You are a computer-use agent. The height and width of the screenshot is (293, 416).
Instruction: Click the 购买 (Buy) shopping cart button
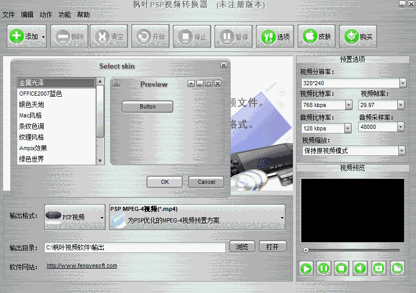pos(358,36)
